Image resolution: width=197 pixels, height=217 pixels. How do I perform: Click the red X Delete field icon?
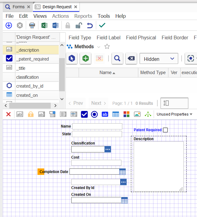click(x=9, y=114)
